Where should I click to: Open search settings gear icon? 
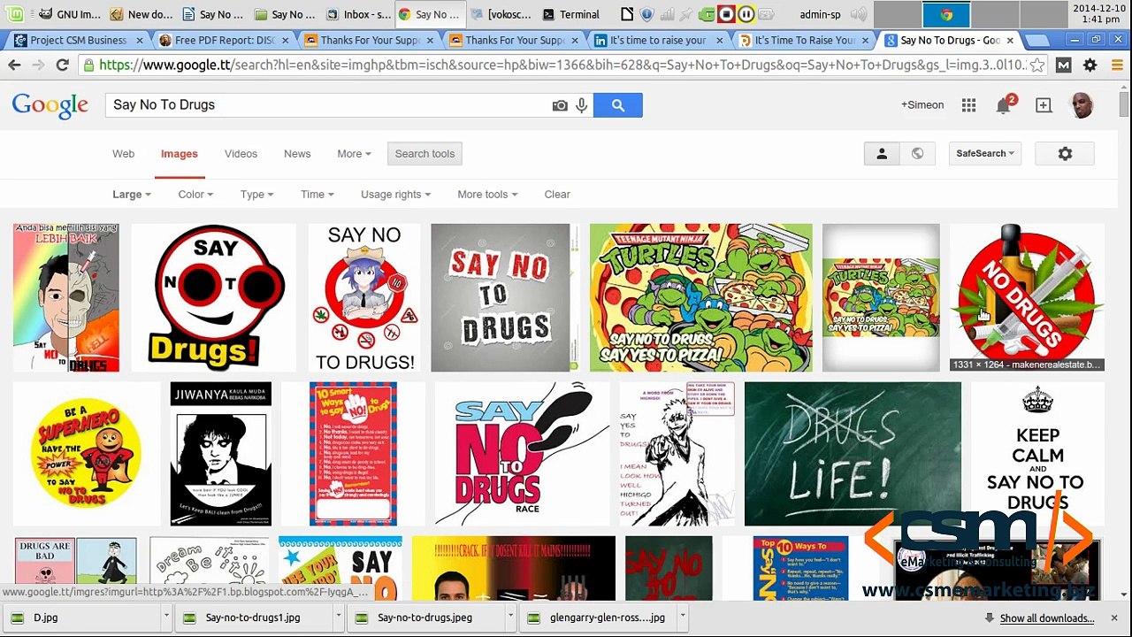point(1065,153)
